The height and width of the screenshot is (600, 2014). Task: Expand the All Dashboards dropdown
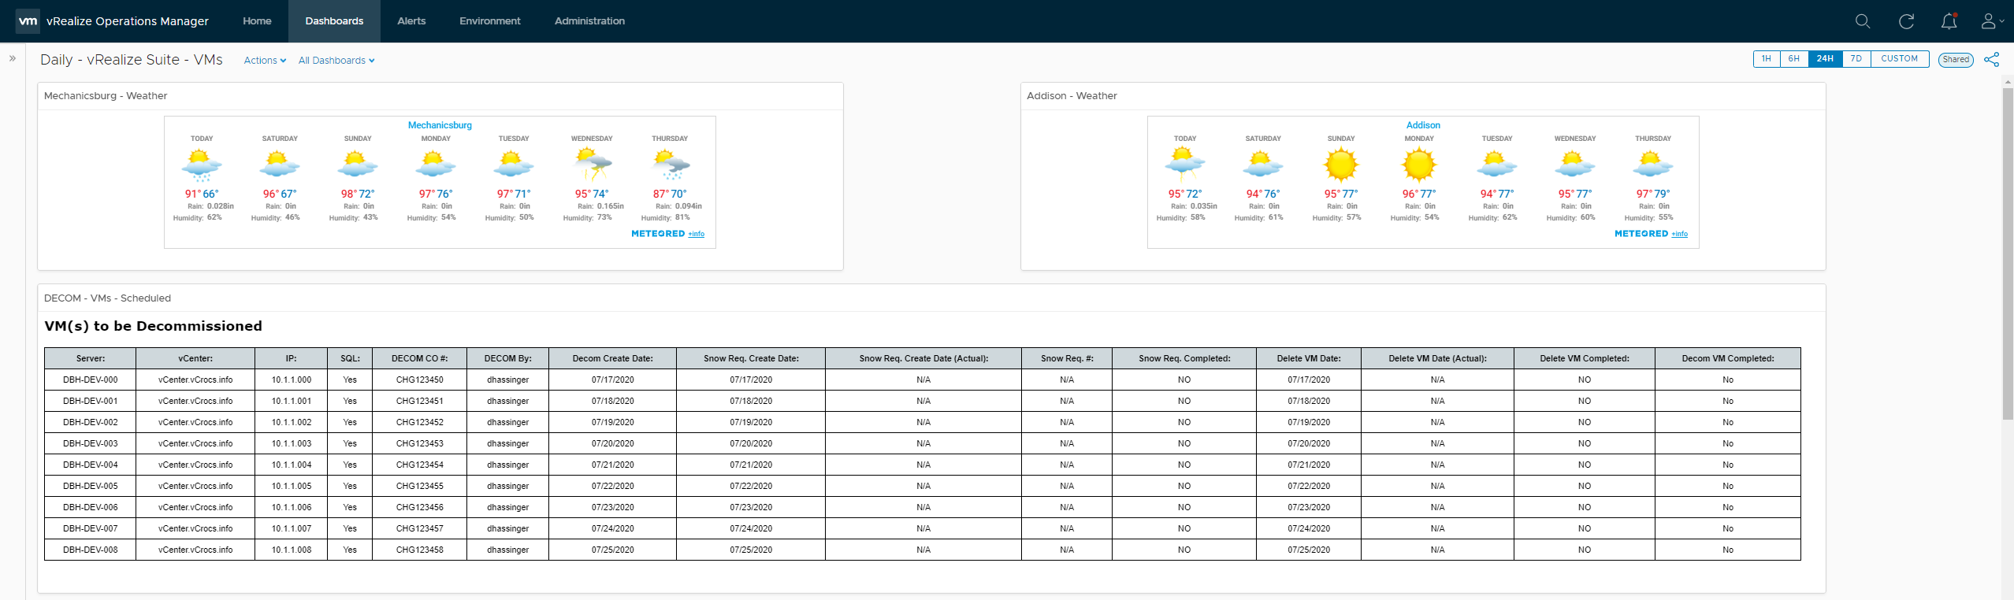coord(336,61)
